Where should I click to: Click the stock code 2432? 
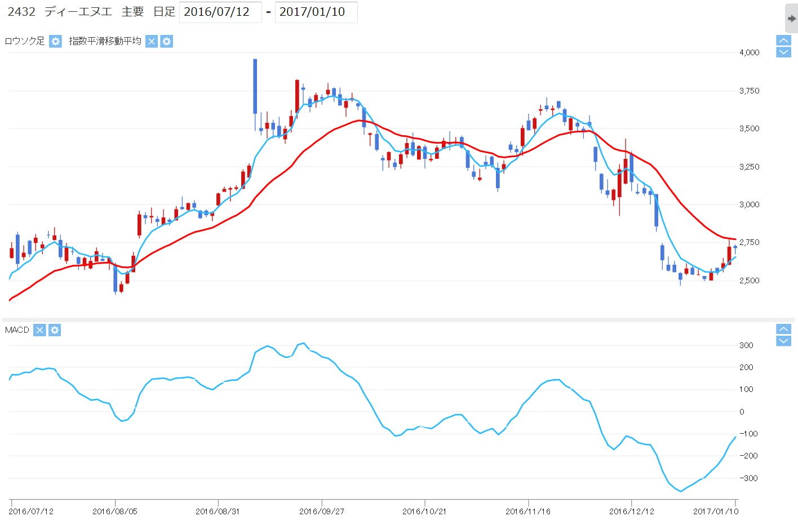pyautogui.click(x=21, y=12)
